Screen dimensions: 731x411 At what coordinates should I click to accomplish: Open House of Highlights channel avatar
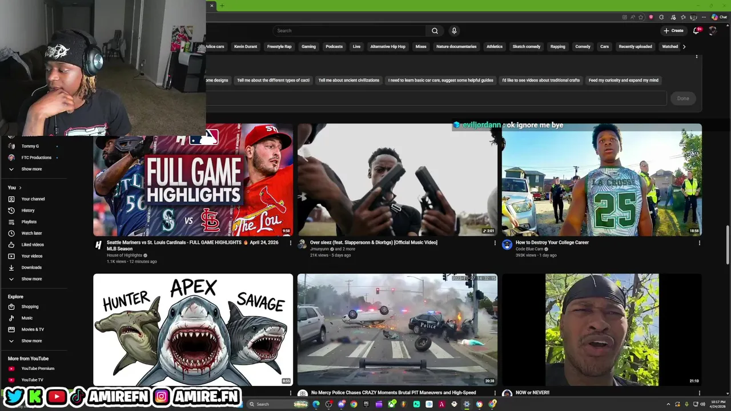(98, 245)
